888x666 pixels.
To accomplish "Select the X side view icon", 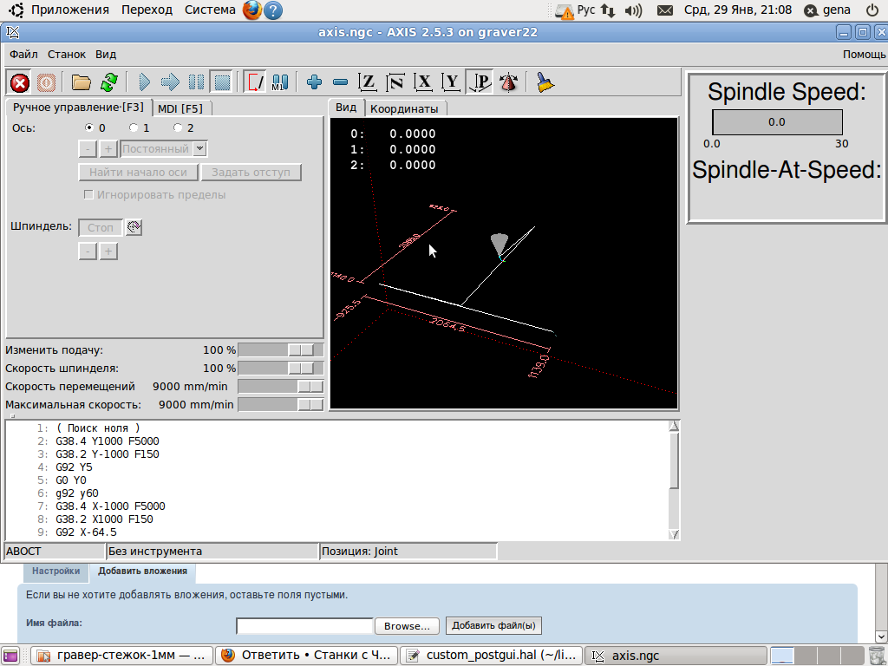I will [423, 82].
